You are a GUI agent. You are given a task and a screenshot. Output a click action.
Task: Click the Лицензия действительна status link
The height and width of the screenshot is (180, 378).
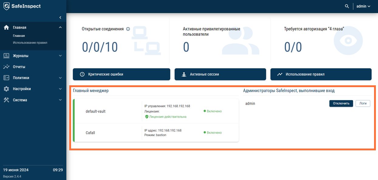click(x=168, y=116)
